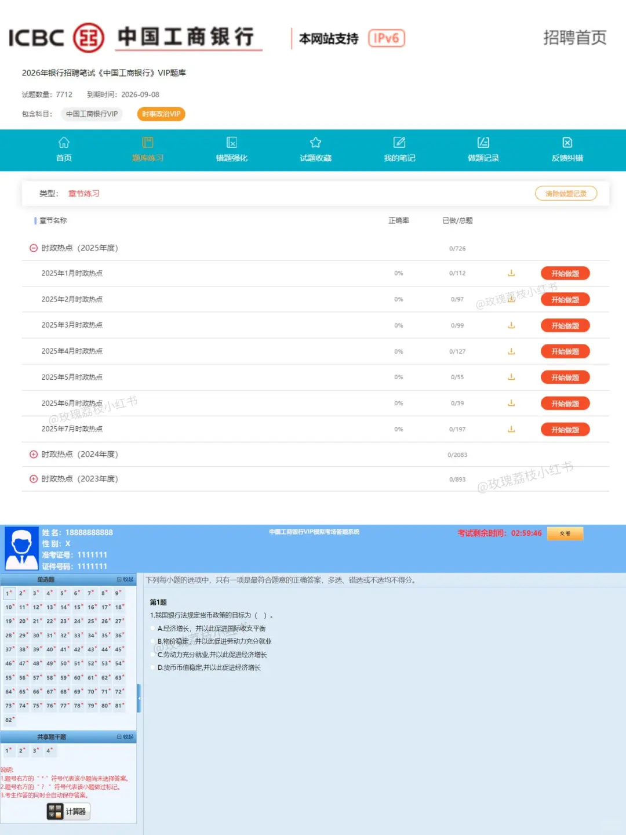Jump to single-choice question 50
This screenshot has height=835, width=626.
tap(64, 663)
